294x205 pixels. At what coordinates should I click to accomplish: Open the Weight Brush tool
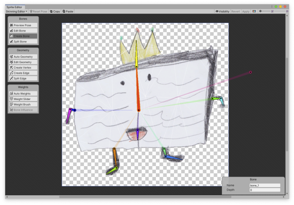point(23,105)
